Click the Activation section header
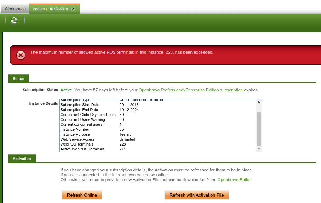321x203 pixels. [22, 159]
